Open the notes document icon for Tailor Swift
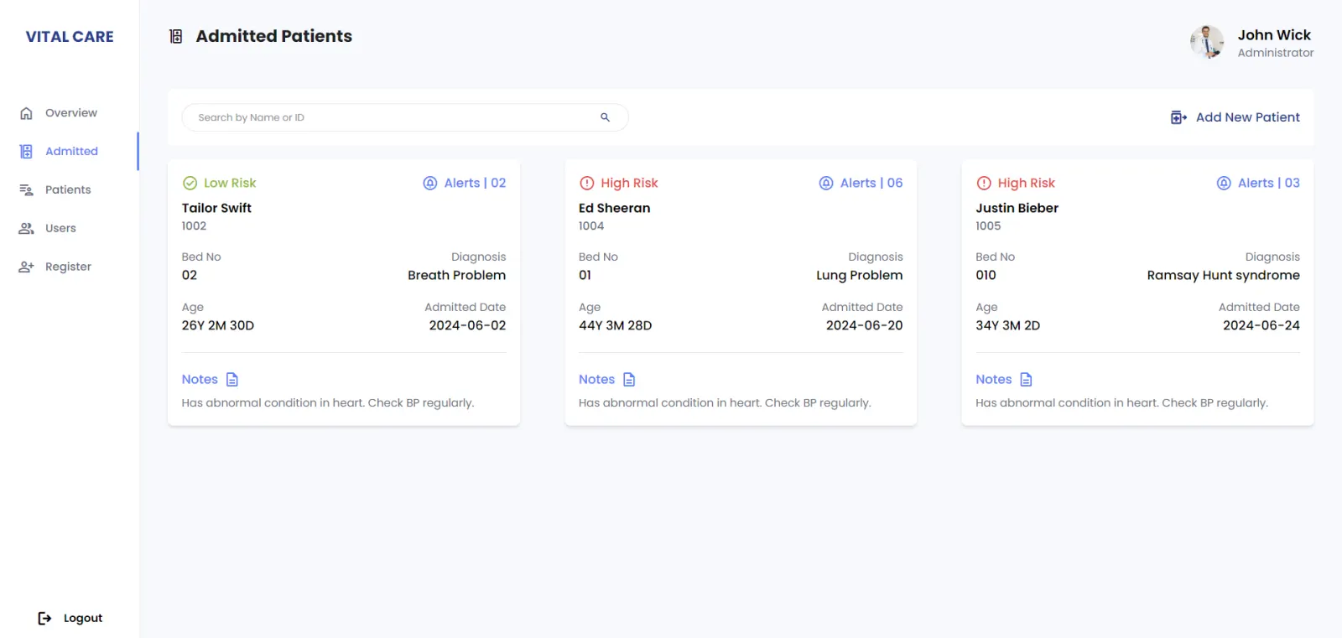This screenshot has height=638, width=1342. tap(232, 380)
